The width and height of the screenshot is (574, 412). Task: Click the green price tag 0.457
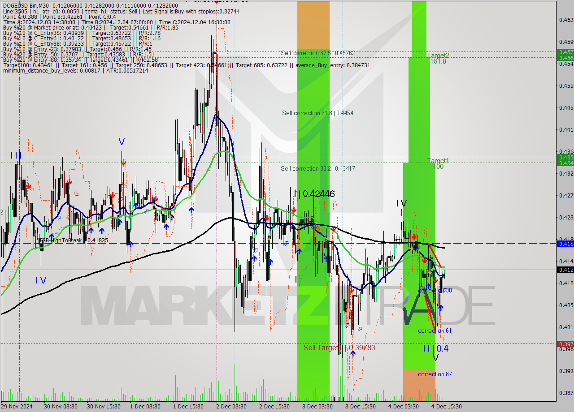pyautogui.click(x=565, y=52)
